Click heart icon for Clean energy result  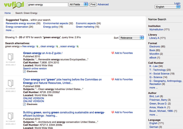click(x=113, y=79)
